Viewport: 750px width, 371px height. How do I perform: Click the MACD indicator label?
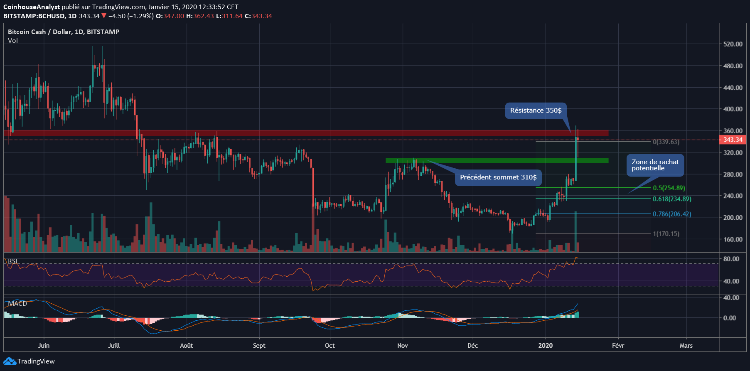coord(17,304)
